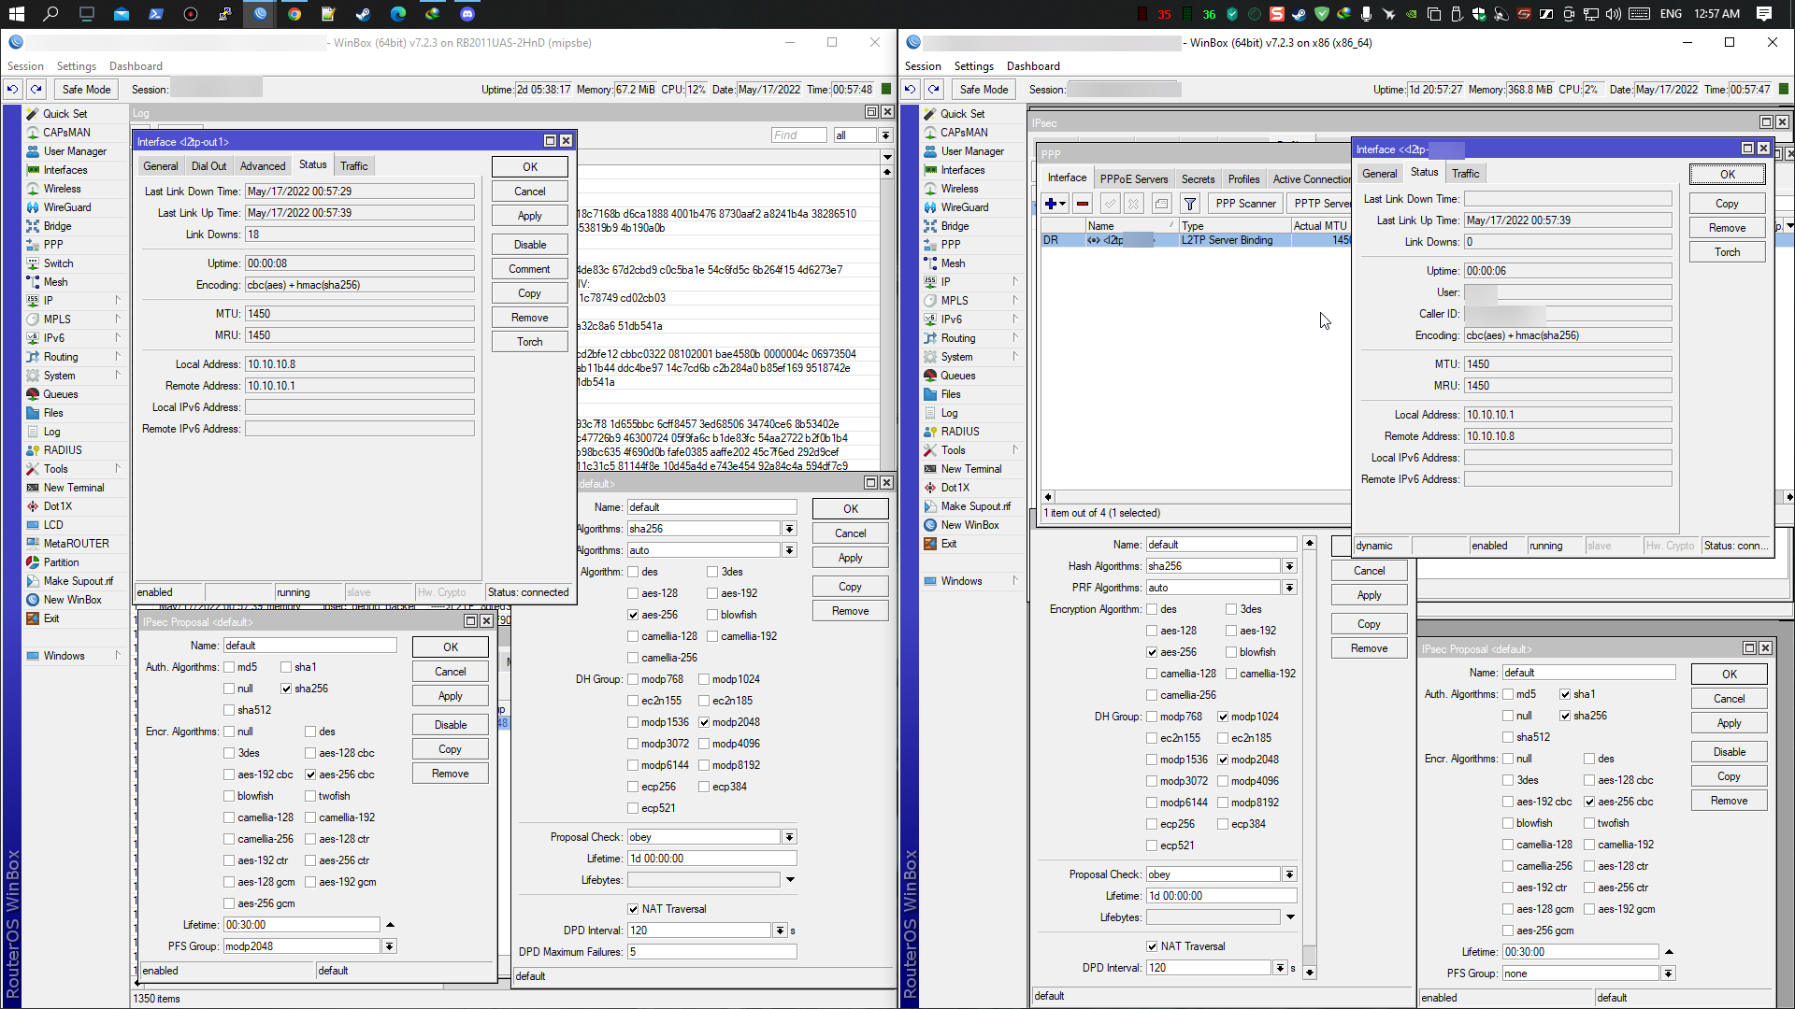Uncheck sha256 in left IPsec Proposal
The width and height of the screenshot is (1795, 1009).
[286, 689]
